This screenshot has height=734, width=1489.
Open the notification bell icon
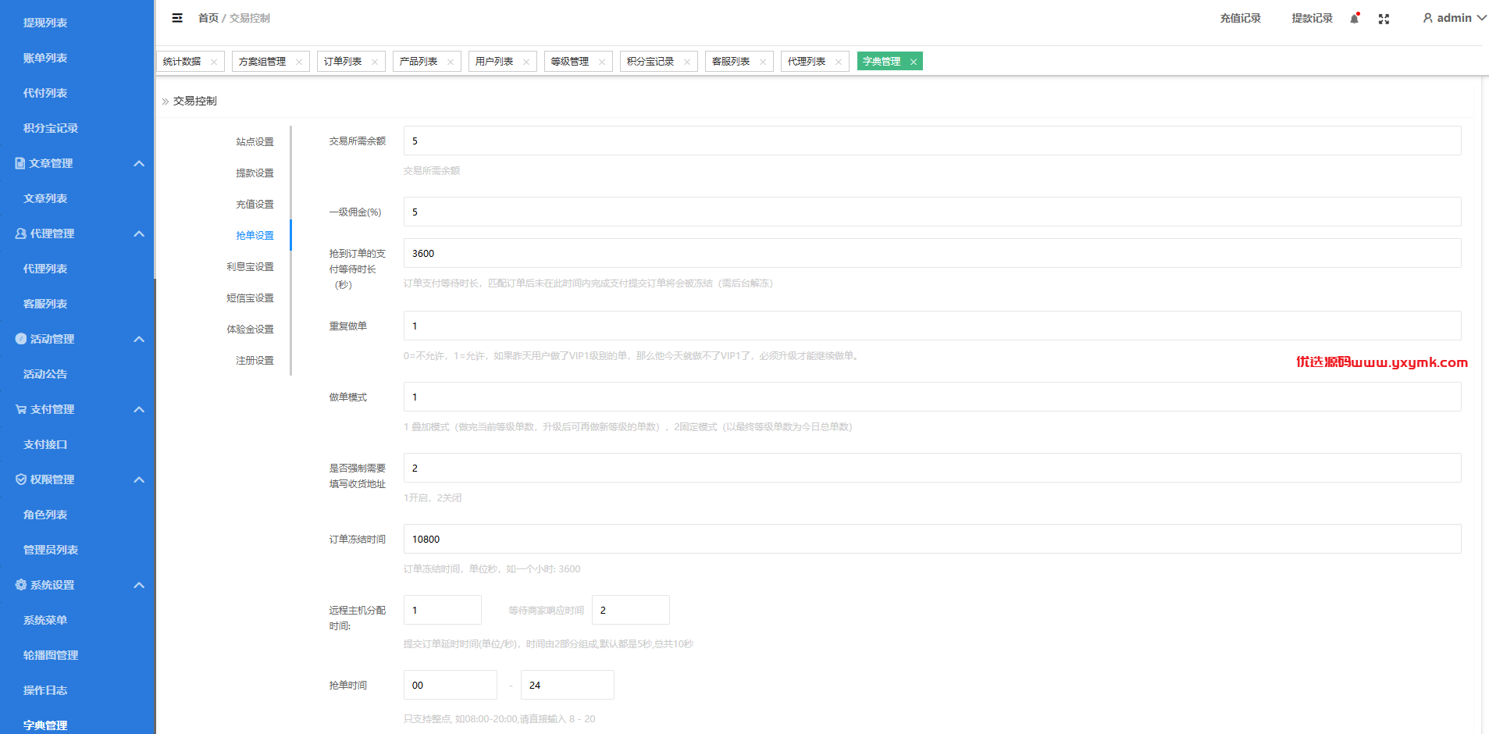(1355, 18)
